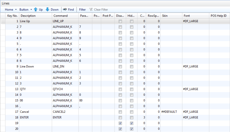Screen dimensions: 230x132
Task: Sort by Key No. column header
Action: point(12,16)
